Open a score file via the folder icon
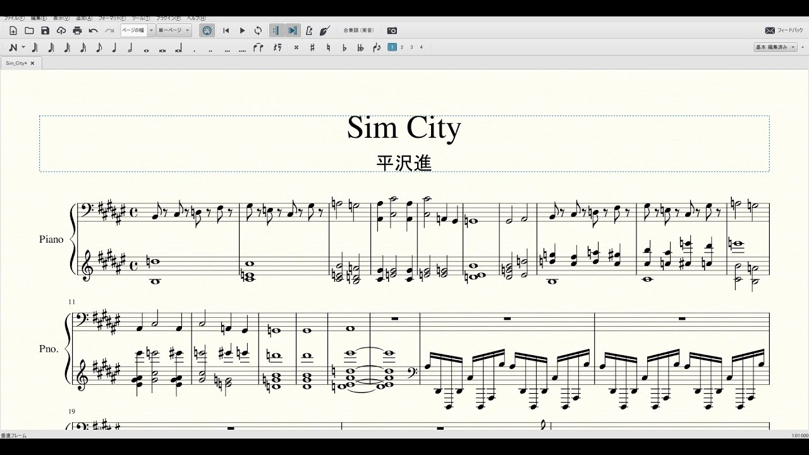The image size is (809, 455). click(x=29, y=30)
